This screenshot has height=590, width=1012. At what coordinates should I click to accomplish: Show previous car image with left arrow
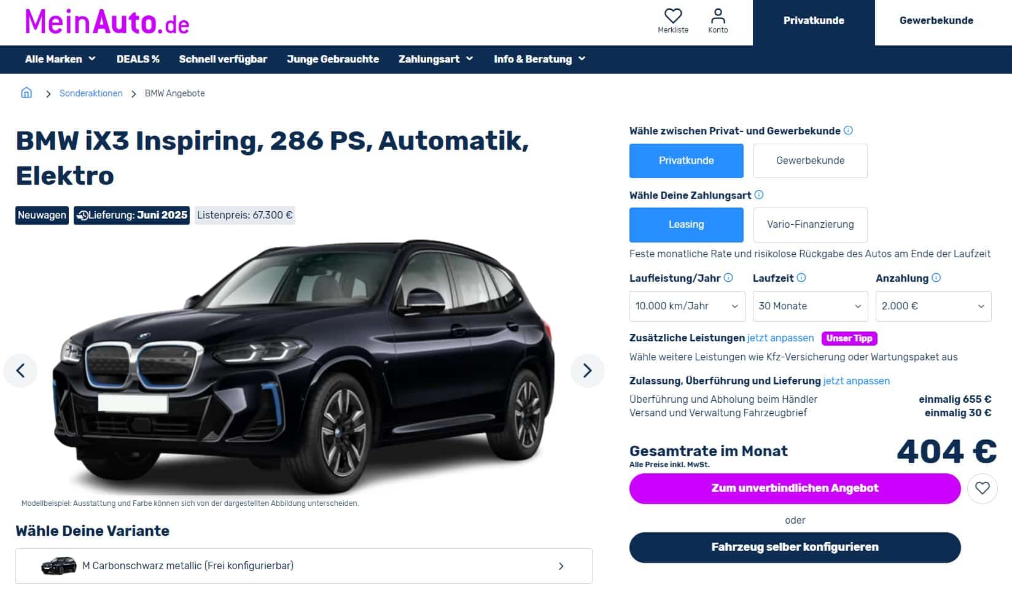click(x=20, y=370)
